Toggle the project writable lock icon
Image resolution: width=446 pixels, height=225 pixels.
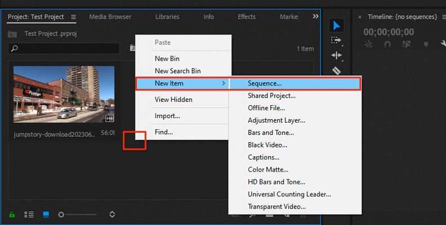click(12, 214)
